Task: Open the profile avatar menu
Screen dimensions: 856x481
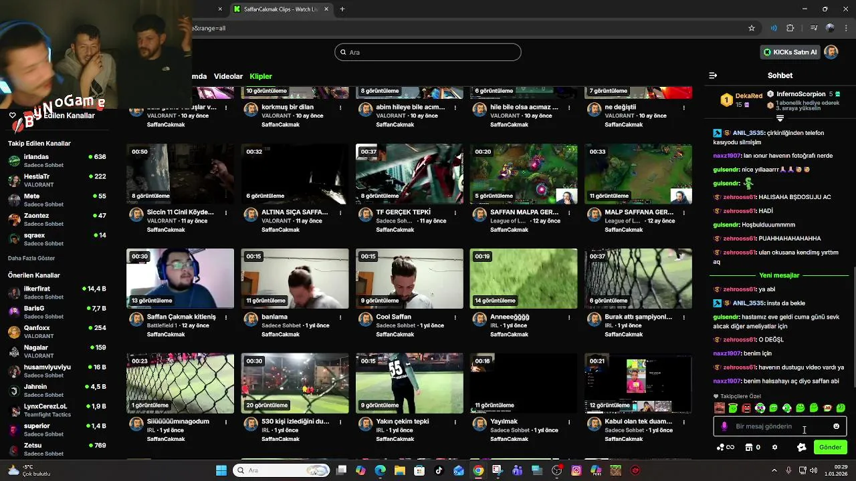Action: (831, 52)
